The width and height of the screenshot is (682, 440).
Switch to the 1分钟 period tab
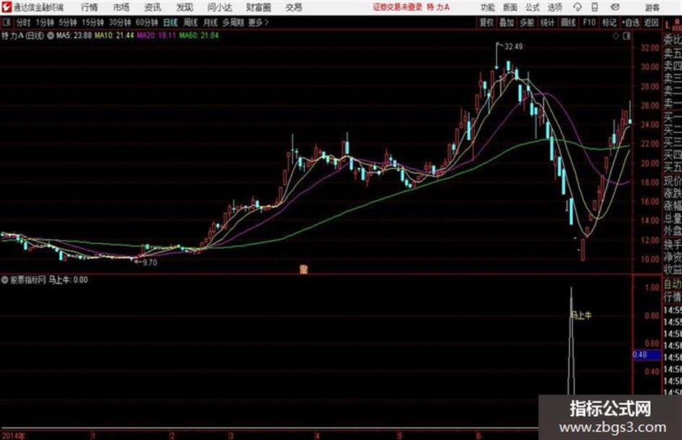coord(44,22)
